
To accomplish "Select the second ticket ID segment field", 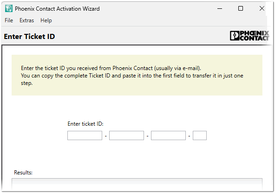I will (x=126, y=135).
